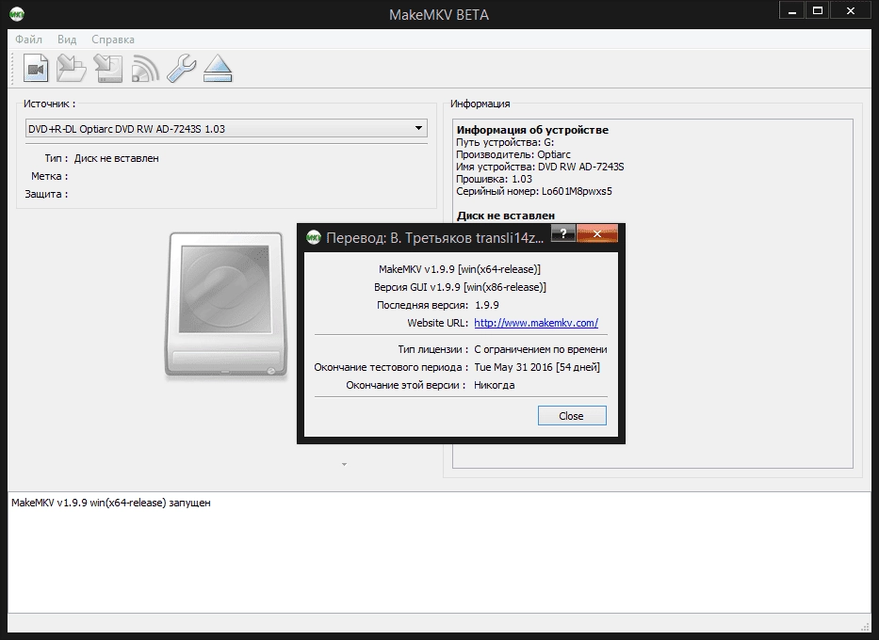Click 'MakeMKV v1.9.9 [win(x64-release)]' in dialog
Viewport: 879px width, 640px height.
(460, 269)
